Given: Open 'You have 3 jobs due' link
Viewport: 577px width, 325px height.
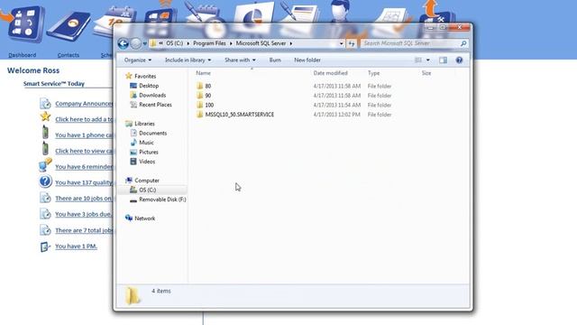Looking at the screenshot, I should coord(84,214).
